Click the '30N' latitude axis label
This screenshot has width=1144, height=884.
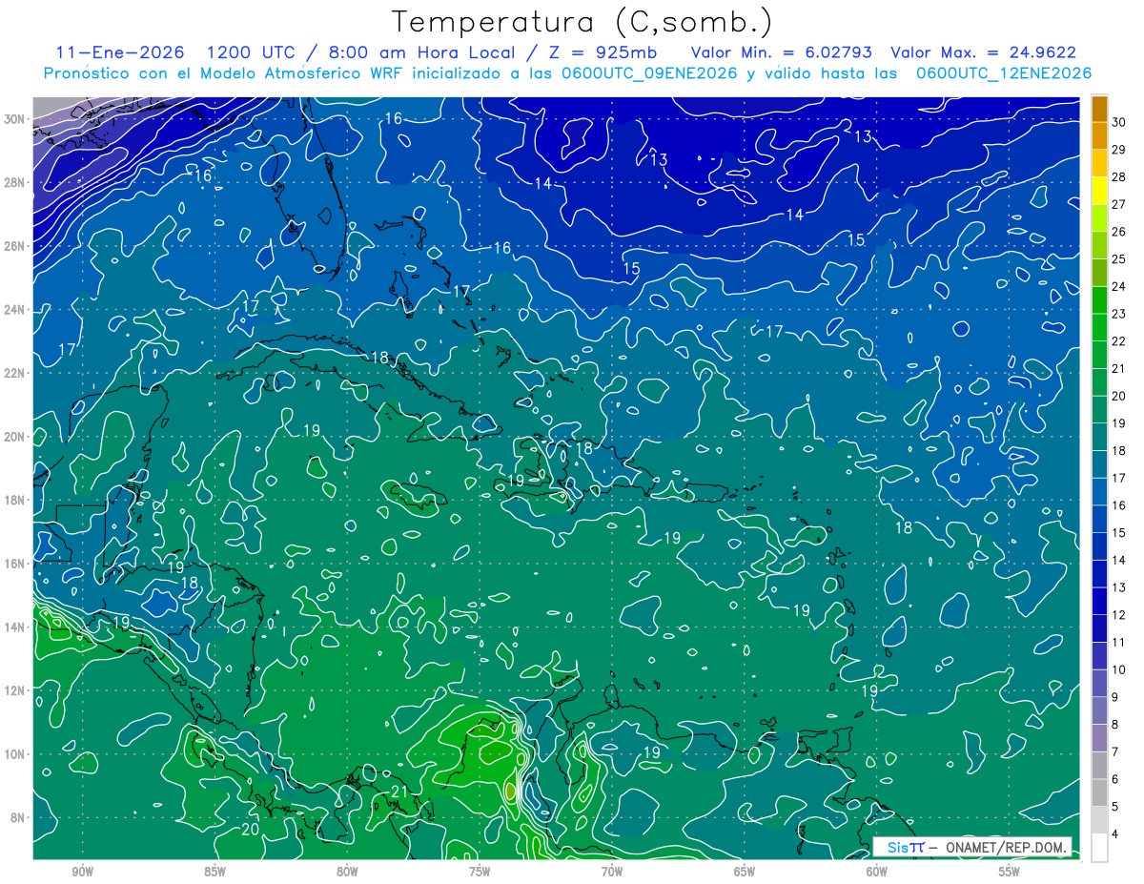(15, 118)
